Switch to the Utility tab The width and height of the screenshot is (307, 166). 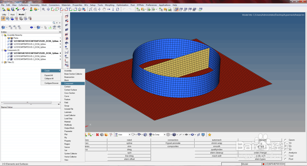[4, 14]
